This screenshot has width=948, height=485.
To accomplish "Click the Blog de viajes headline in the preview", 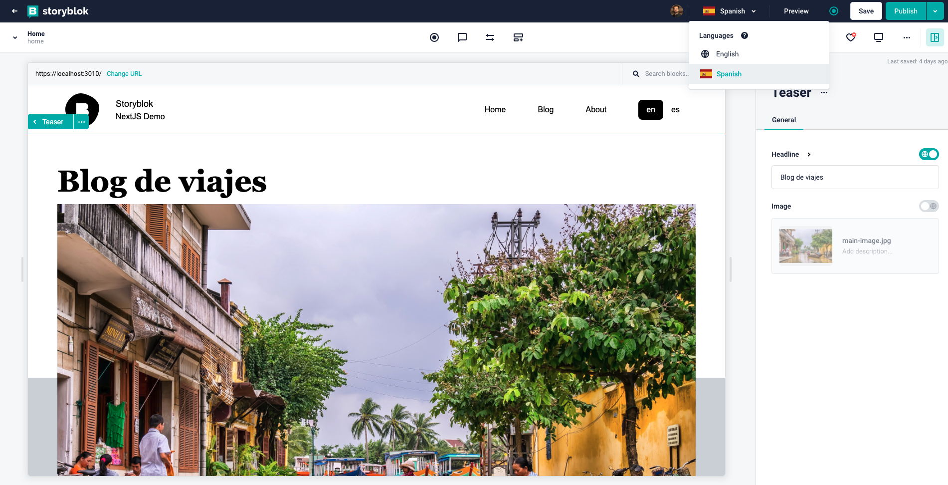I will (162, 182).
